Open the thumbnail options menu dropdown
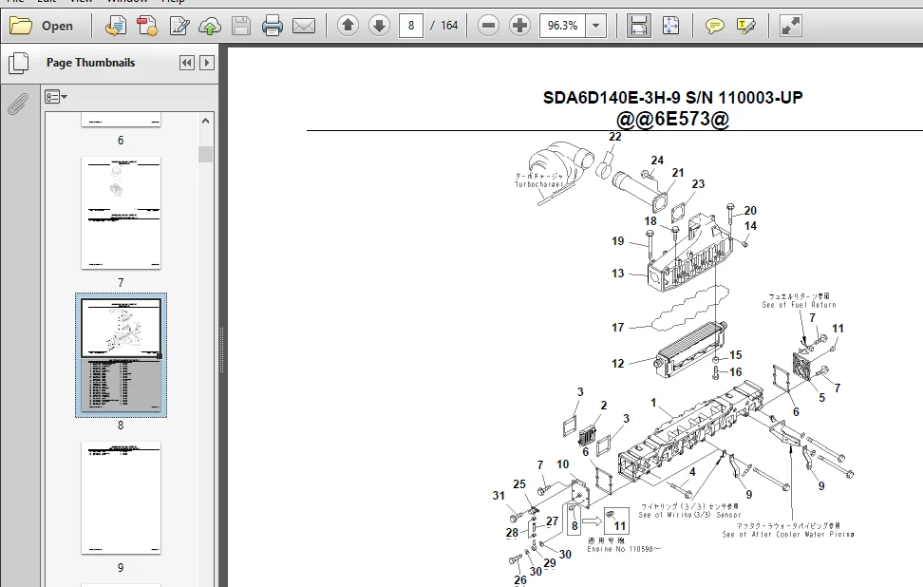The width and height of the screenshot is (923, 587). tap(56, 97)
